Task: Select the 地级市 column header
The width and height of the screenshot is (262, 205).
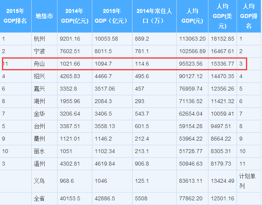Action: pos(44,16)
